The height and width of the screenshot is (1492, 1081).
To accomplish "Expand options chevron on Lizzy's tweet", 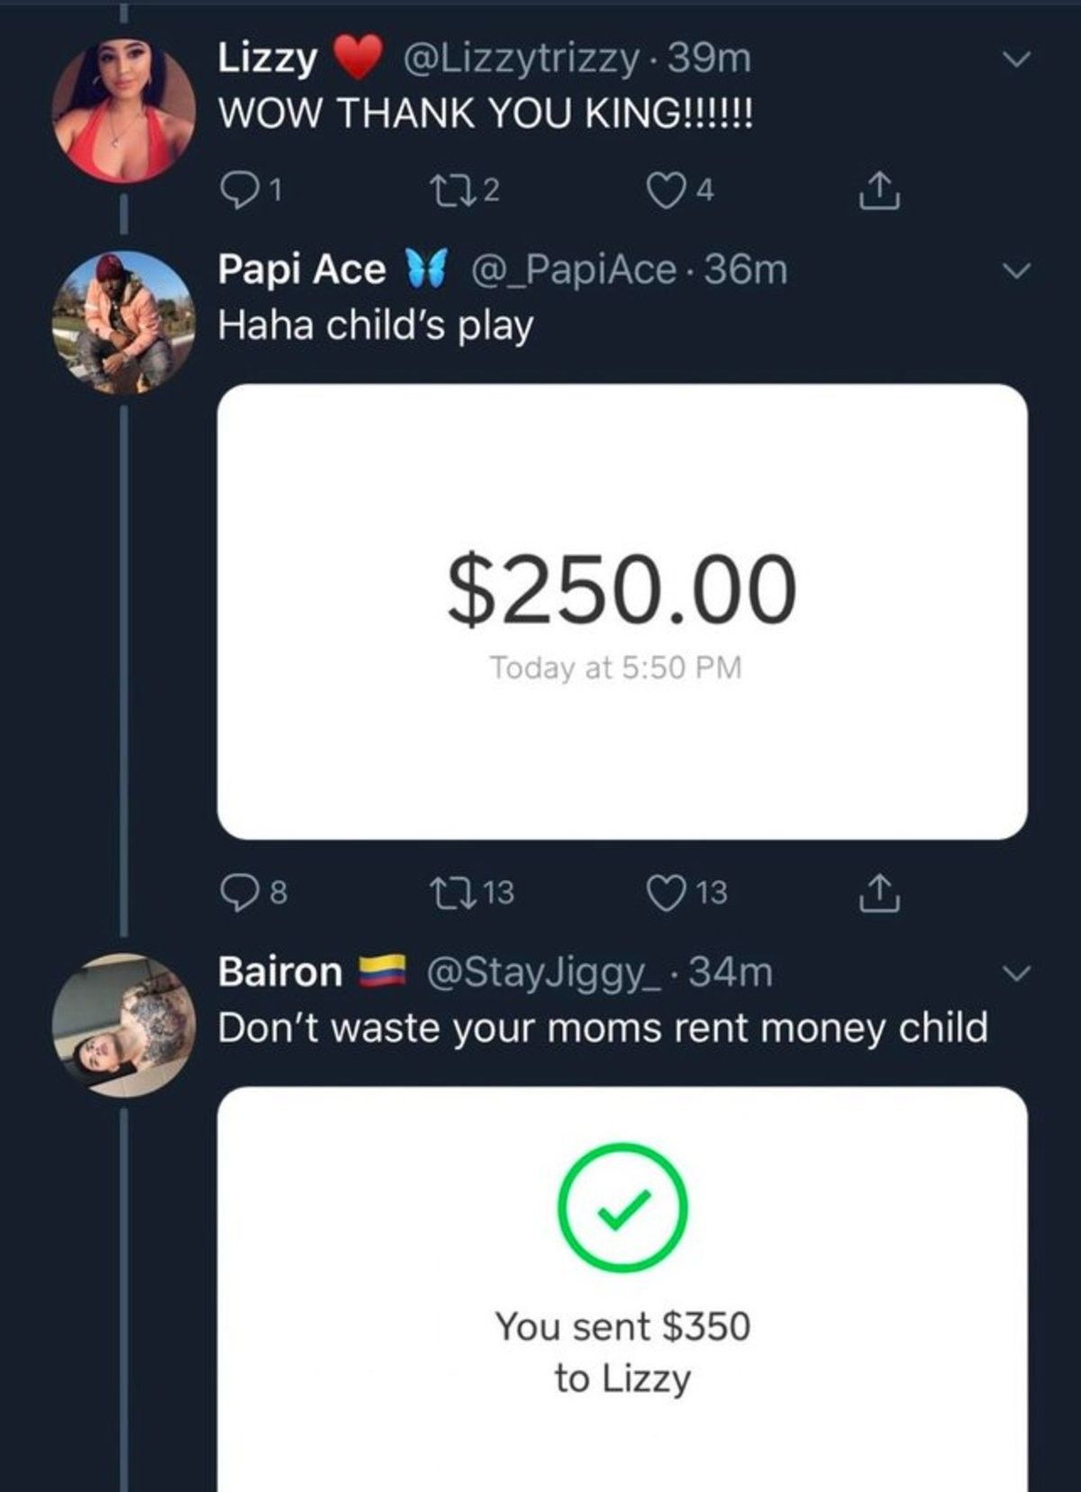I will 1016,59.
